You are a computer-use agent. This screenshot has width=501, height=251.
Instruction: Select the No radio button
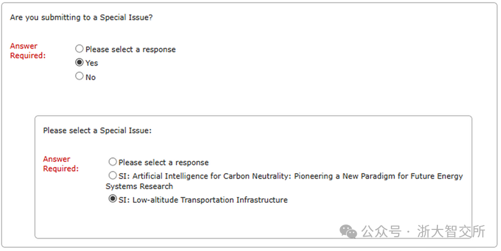(x=80, y=76)
